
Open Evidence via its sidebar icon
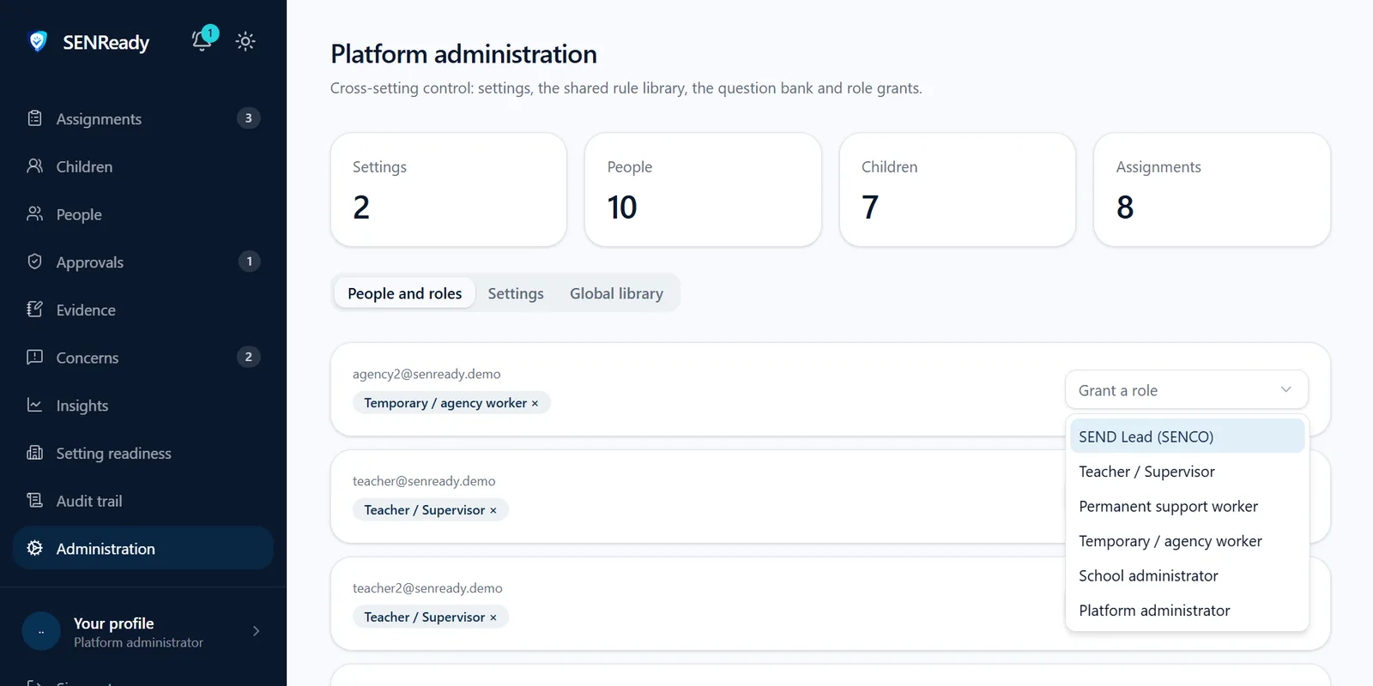34,309
